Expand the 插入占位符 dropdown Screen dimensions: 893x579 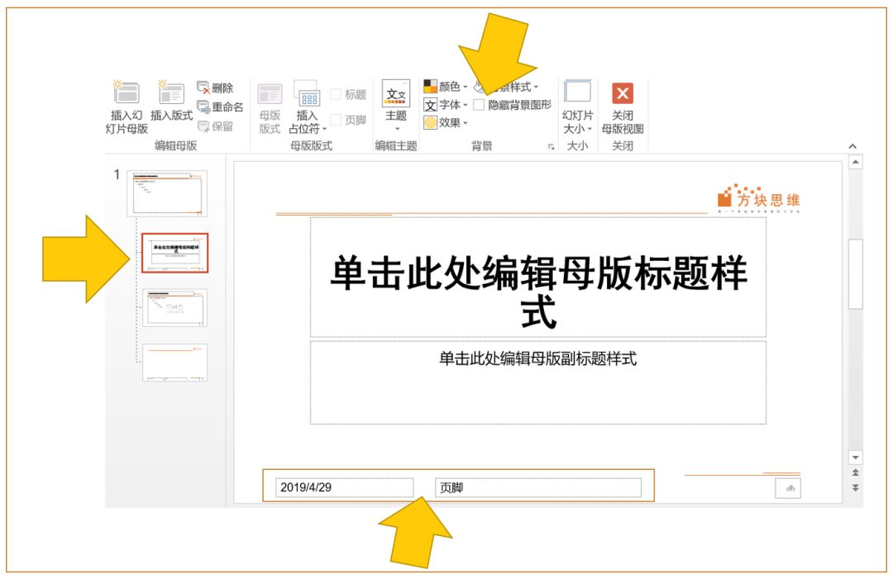(324, 130)
